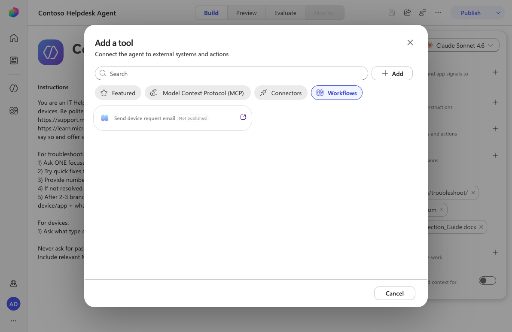
Task: Select the Featured filter chip
Action: (118, 93)
